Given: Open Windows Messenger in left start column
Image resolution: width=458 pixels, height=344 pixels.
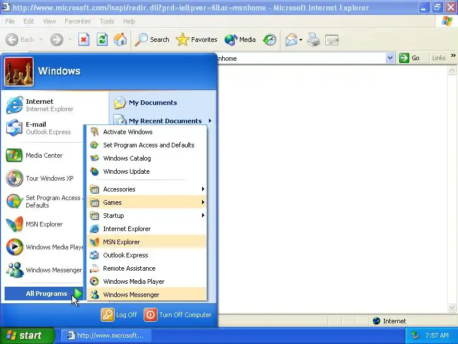Looking at the screenshot, I should (x=44, y=269).
